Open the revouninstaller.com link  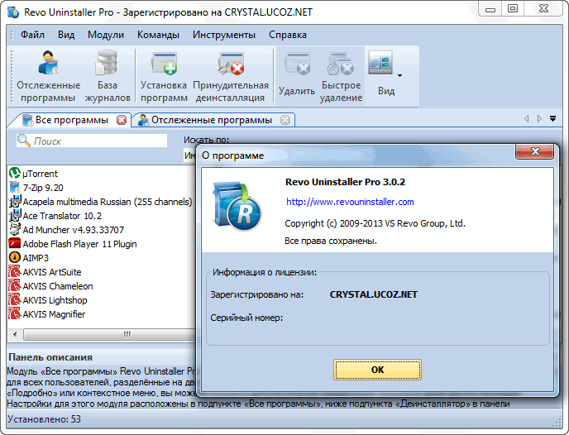pos(350,202)
